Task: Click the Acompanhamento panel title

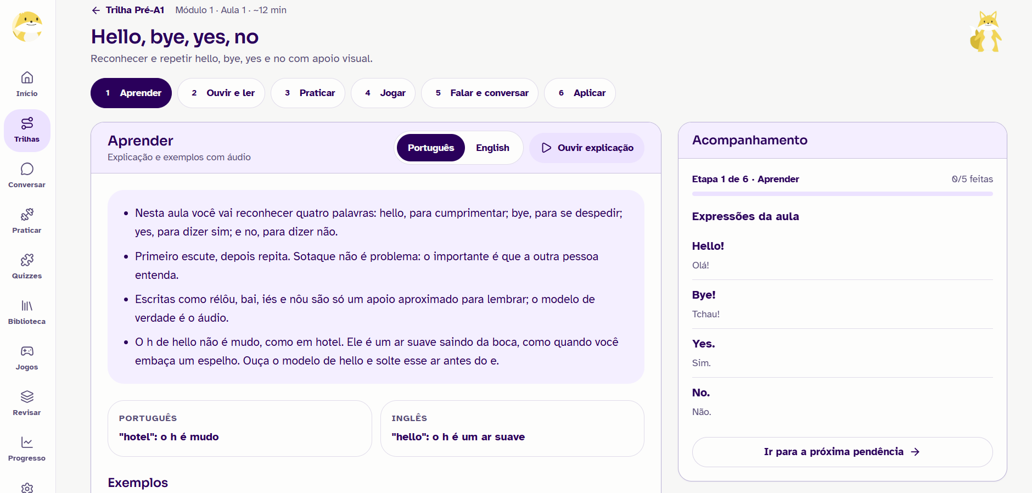Action: pos(750,140)
